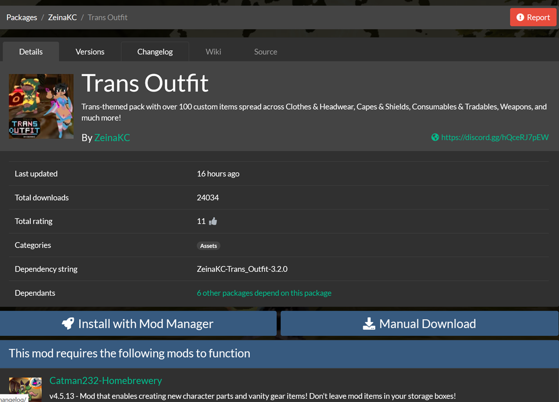Image resolution: width=559 pixels, height=402 pixels.
Task: Open author ZeinaKC profile link
Action: [x=112, y=138]
